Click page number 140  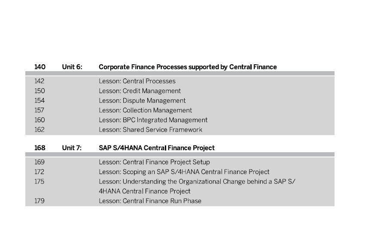tap(40, 67)
